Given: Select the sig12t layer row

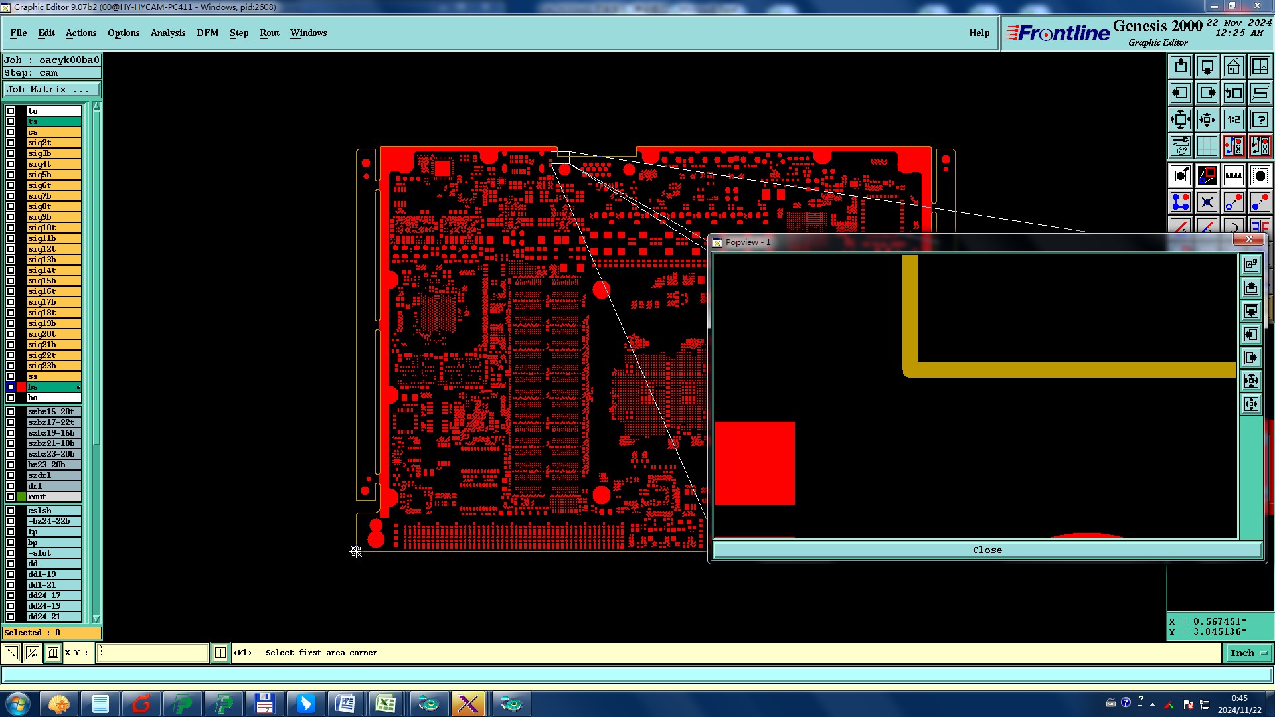Looking at the screenshot, I should [54, 249].
